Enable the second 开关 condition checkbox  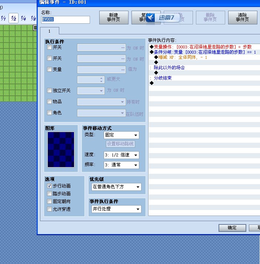tap(49, 58)
